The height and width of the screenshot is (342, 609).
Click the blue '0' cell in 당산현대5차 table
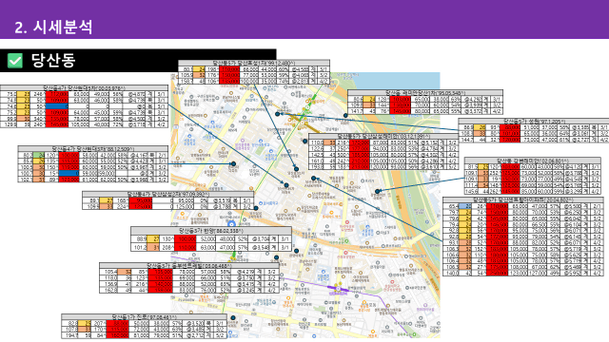tap(57, 106)
